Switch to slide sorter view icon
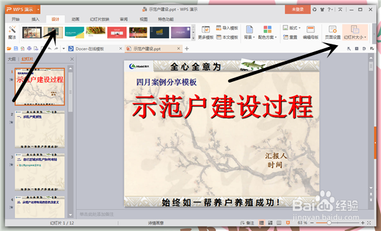381x231 pixels. (271, 223)
